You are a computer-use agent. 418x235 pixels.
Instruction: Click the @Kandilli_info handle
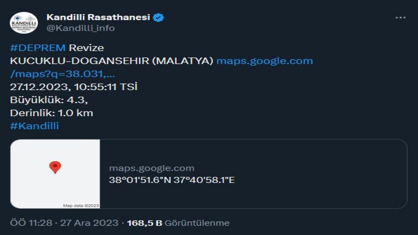pyautogui.click(x=79, y=28)
